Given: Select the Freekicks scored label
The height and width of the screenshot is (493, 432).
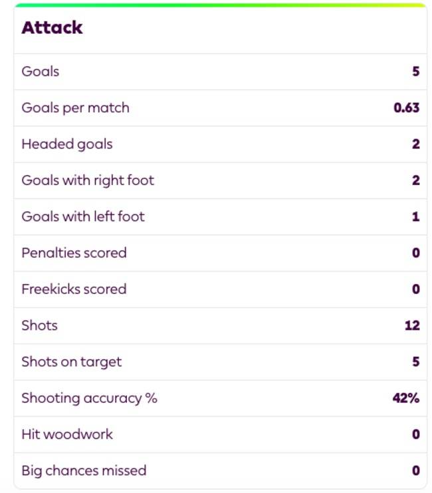Looking at the screenshot, I should pos(74,289).
